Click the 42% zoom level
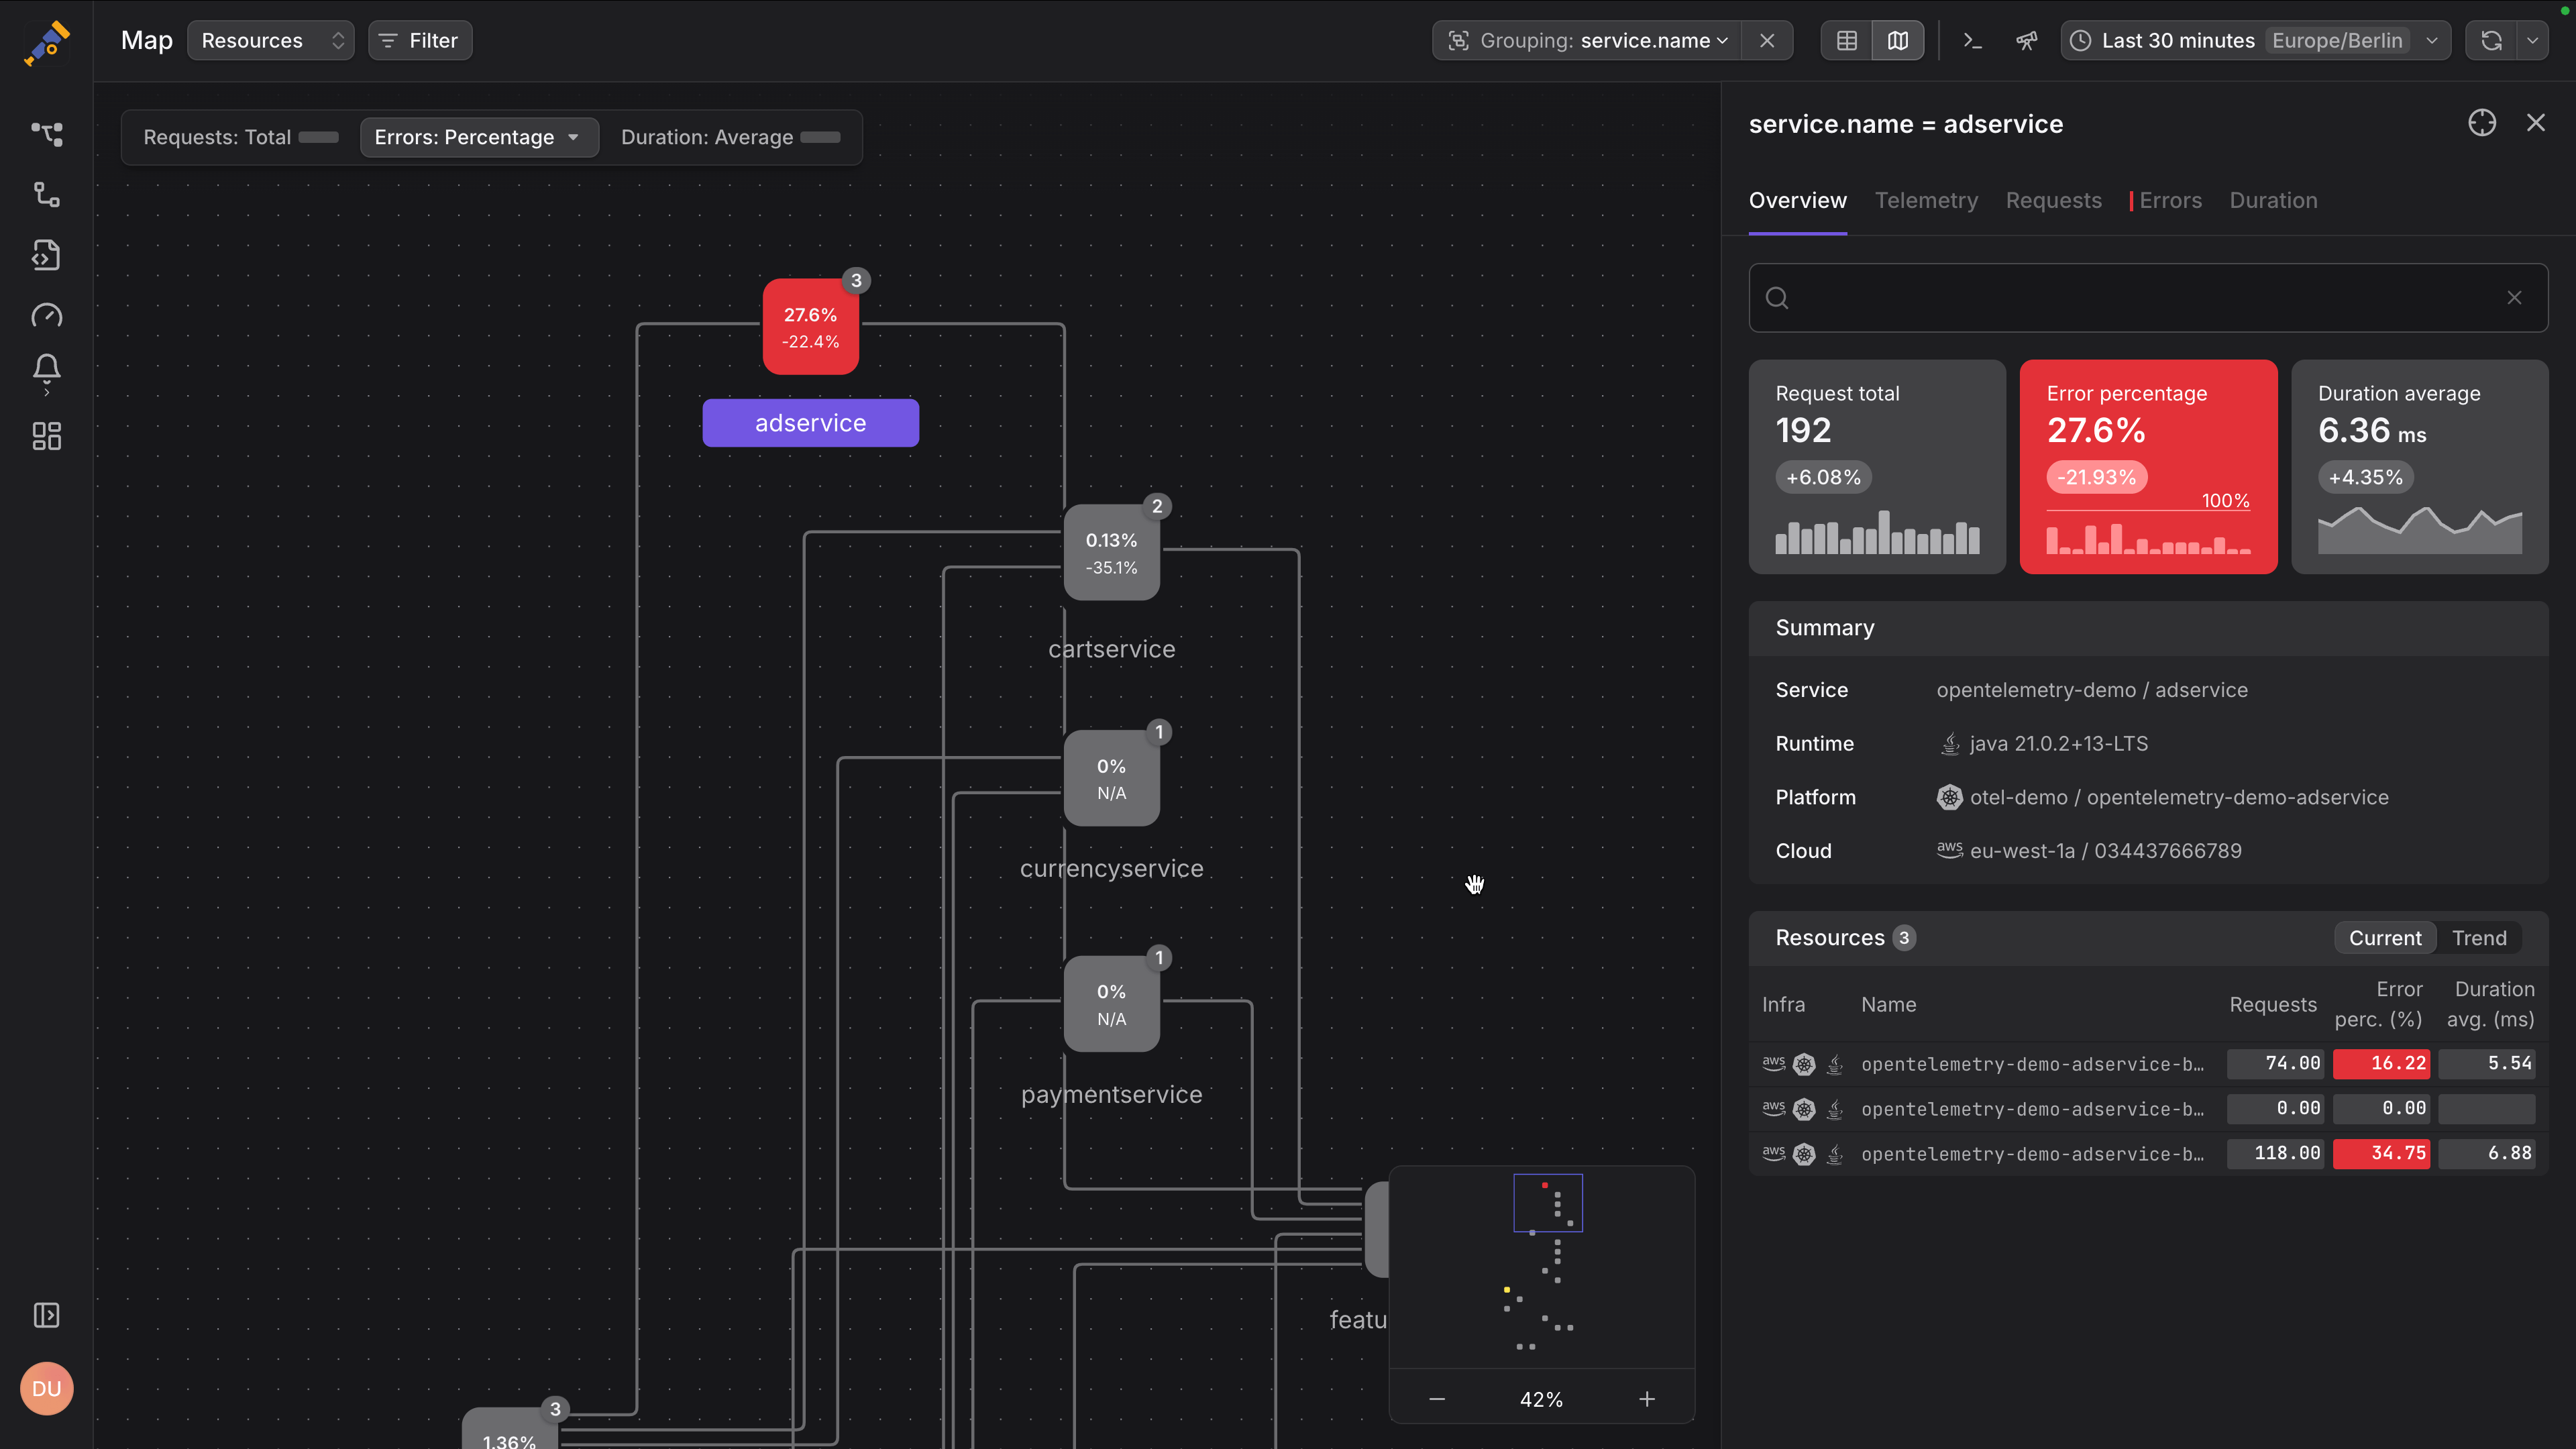 click(1541, 1399)
